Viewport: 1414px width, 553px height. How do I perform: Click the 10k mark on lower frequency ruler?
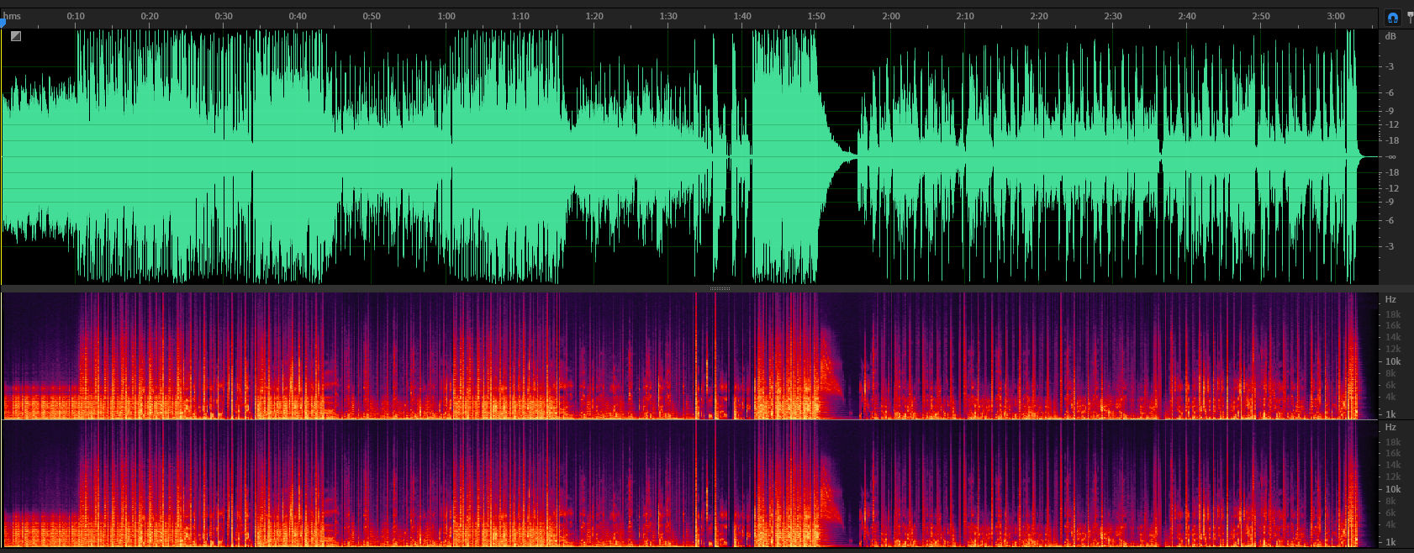point(1393,489)
